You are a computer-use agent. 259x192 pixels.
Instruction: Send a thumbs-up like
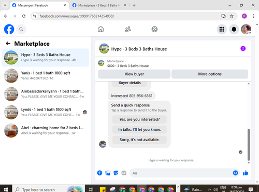point(246,173)
